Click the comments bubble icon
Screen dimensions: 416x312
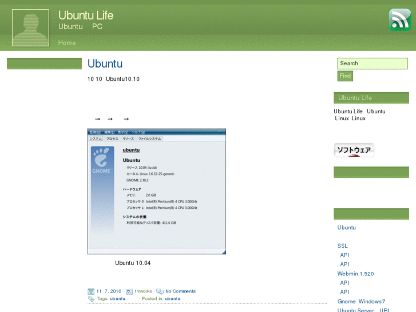(x=160, y=291)
